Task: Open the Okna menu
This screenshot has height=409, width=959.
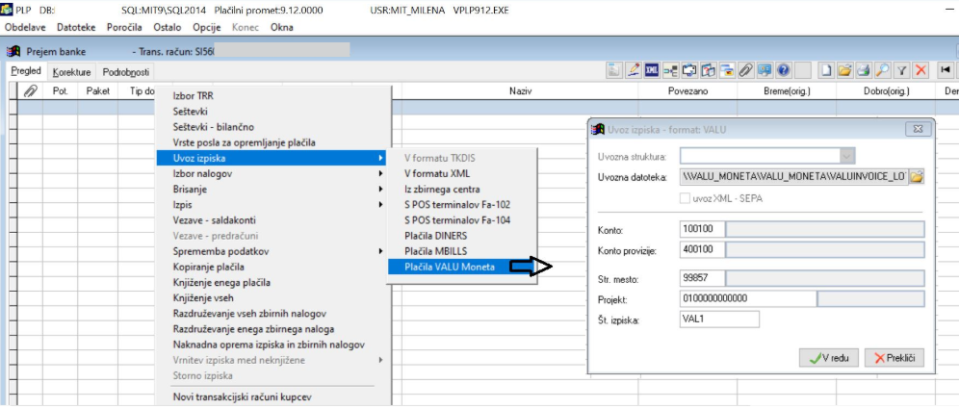Action: (x=281, y=27)
